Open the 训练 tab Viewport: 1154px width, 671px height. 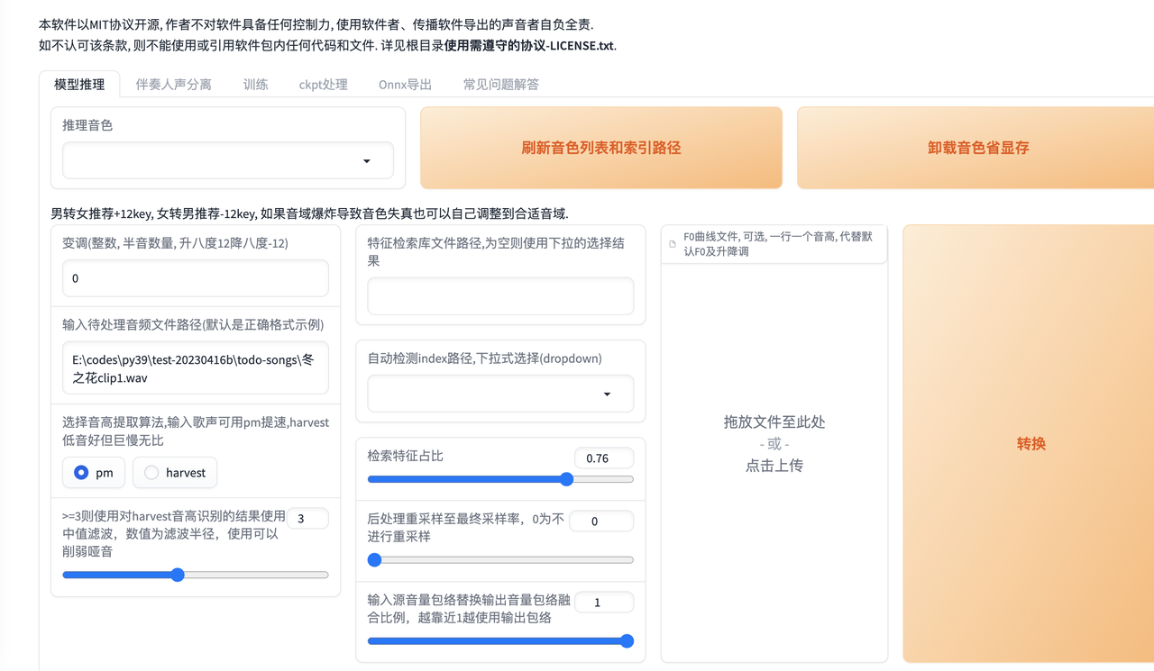tap(255, 84)
